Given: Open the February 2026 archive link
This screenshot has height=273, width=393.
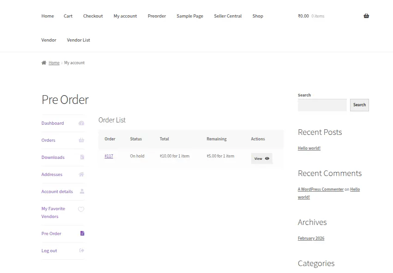Looking at the screenshot, I should point(311,238).
